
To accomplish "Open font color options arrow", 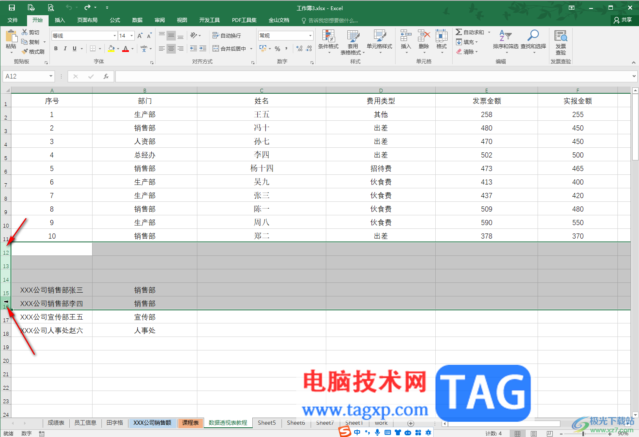I will click(x=132, y=49).
